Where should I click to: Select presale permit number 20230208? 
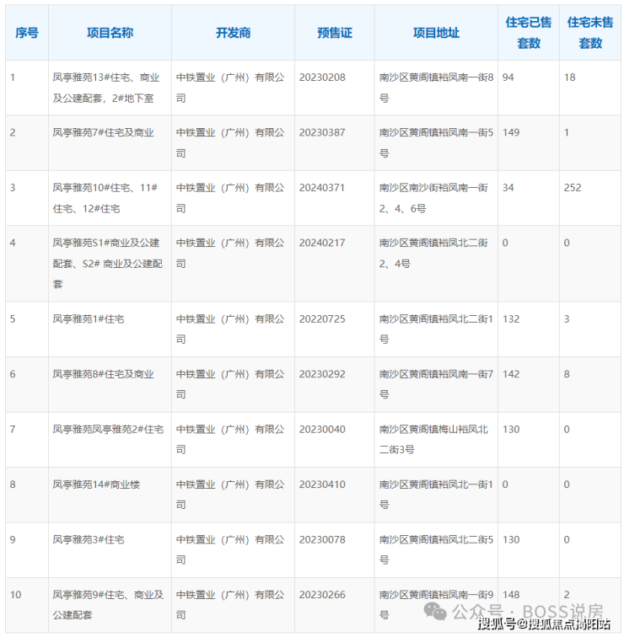(x=322, y=78)
